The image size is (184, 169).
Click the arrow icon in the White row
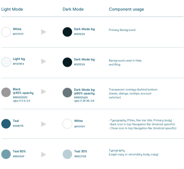click(x=44, y=32)
